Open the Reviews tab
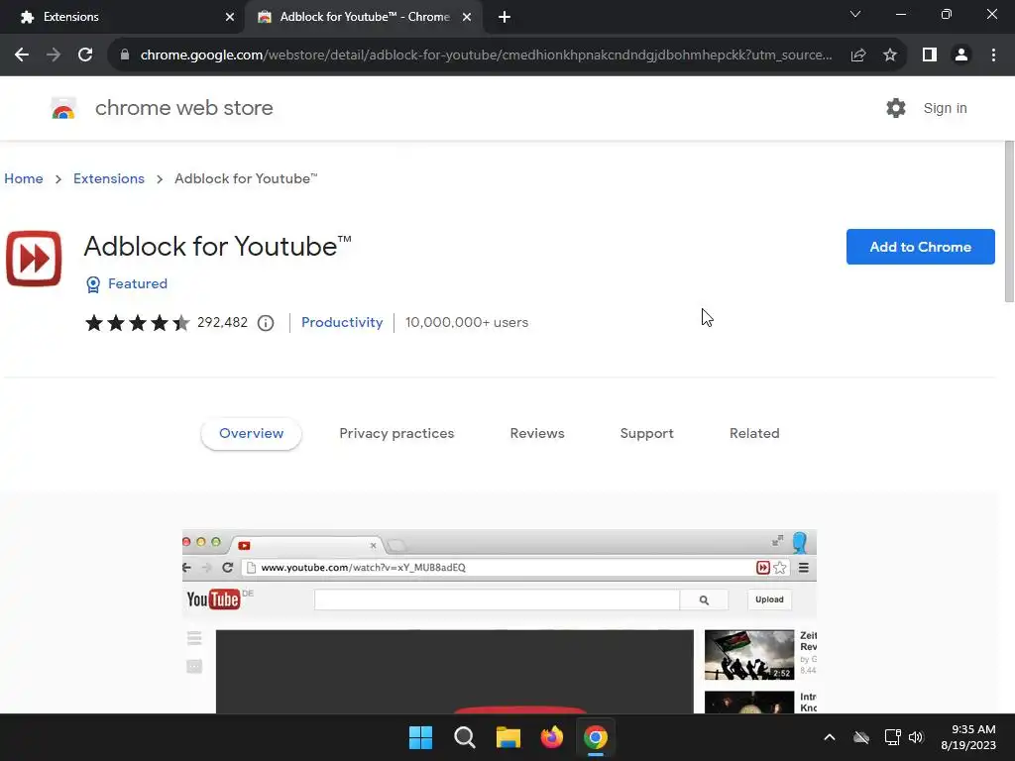This screenshot has width=1015, height=761. click(537, 434)
